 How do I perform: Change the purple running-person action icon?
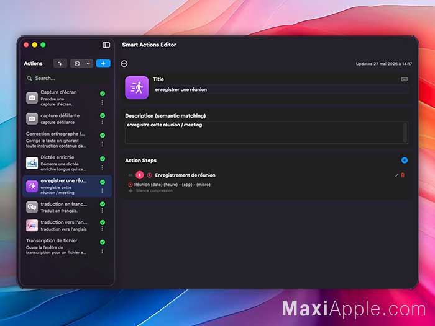click(x=137, y=87)
